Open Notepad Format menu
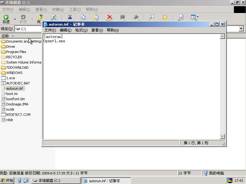246x184 pixels. 81,30
